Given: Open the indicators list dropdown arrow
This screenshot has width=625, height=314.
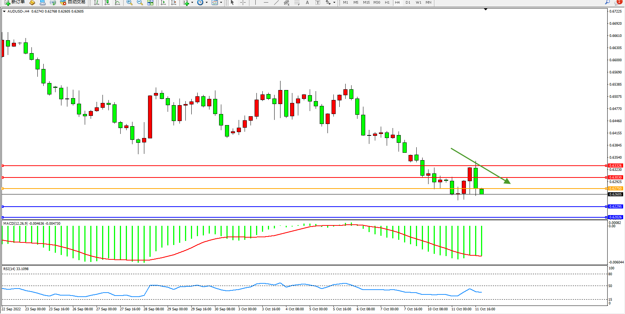Looking at the screenshot, I should coord(192,3).
